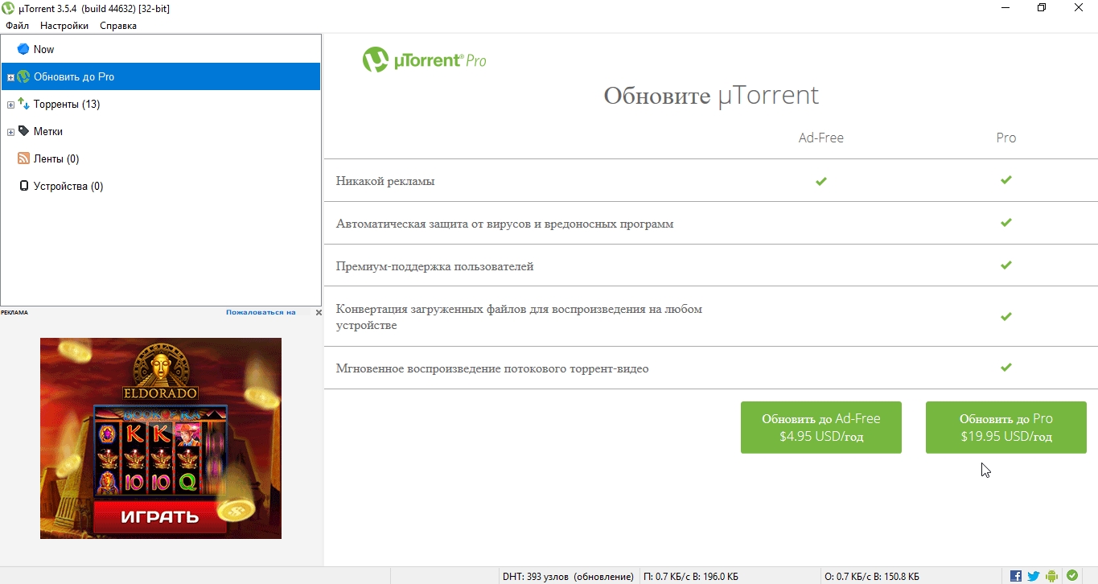
Task: Click the Никакой рекламы feature text
Action: (385, 181)
